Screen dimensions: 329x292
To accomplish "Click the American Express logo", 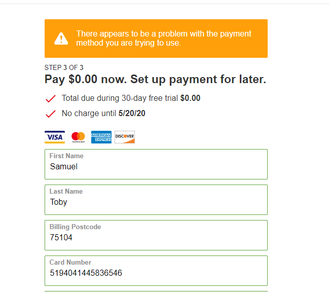I will 101,137.
